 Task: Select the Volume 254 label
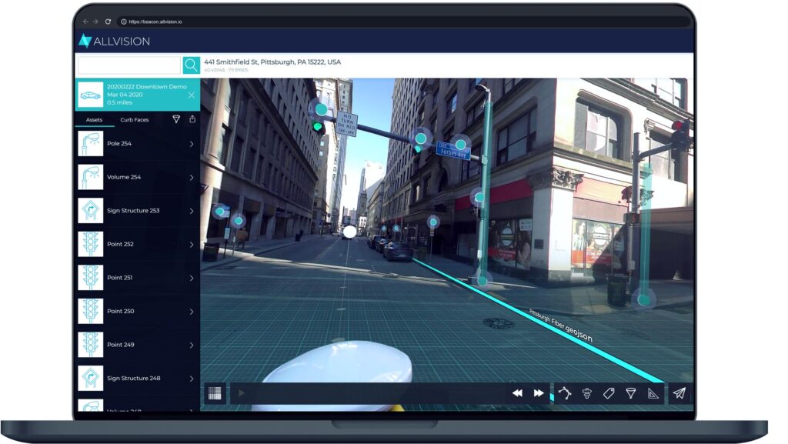click(x=124, y=177)
